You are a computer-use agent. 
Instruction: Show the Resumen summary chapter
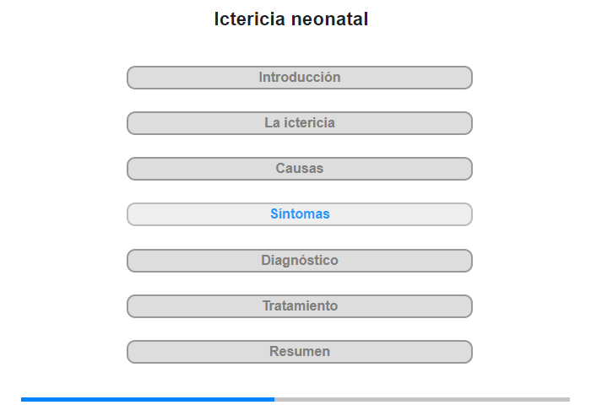pyautogui.click(x=299, y=352)
